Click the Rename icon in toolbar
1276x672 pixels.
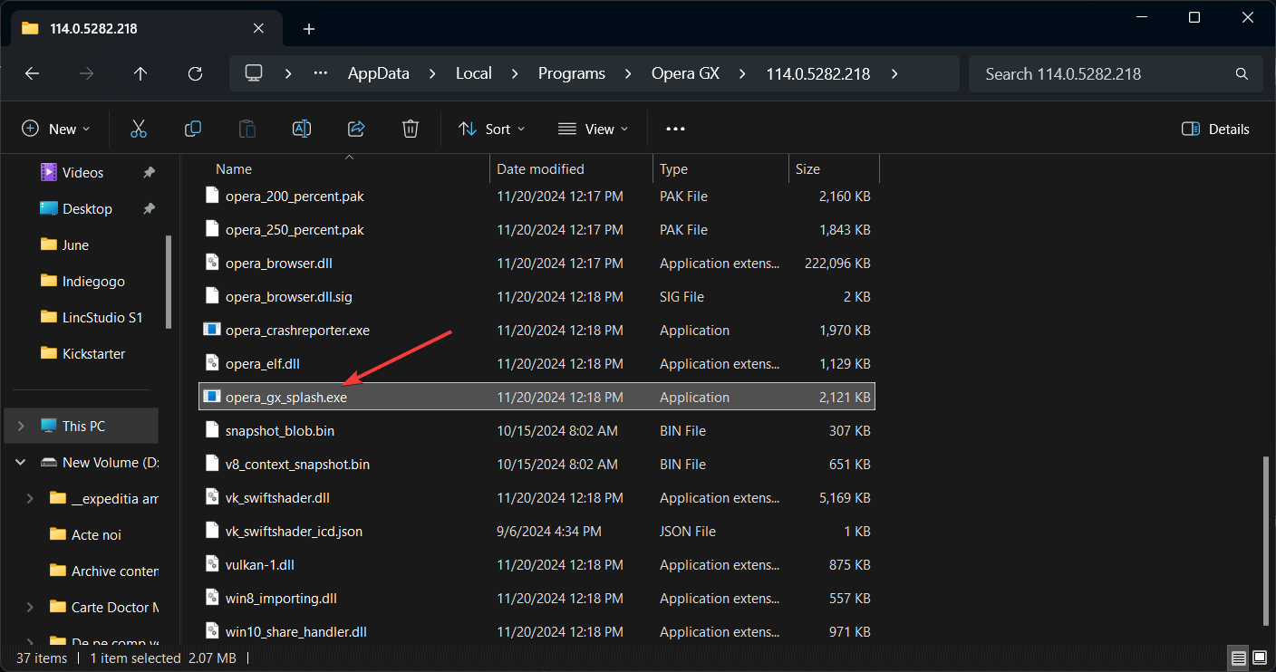click(x=302, y=129)
